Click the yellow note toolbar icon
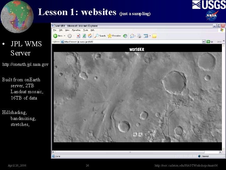 point(154,36)
